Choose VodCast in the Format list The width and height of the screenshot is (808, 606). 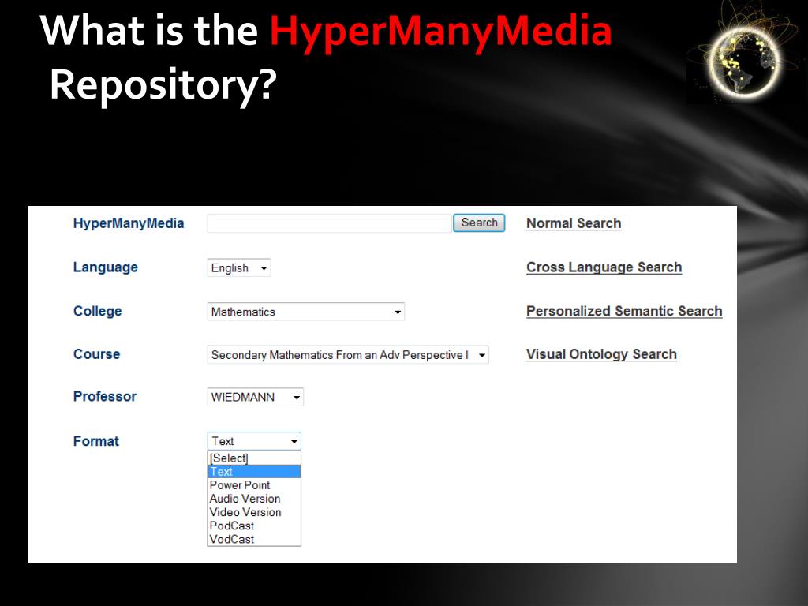[x=254, y=539]
